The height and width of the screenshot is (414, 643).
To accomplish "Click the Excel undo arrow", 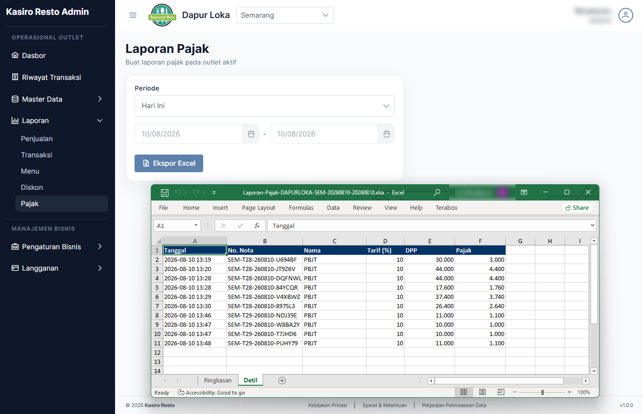I will (178, 193).
